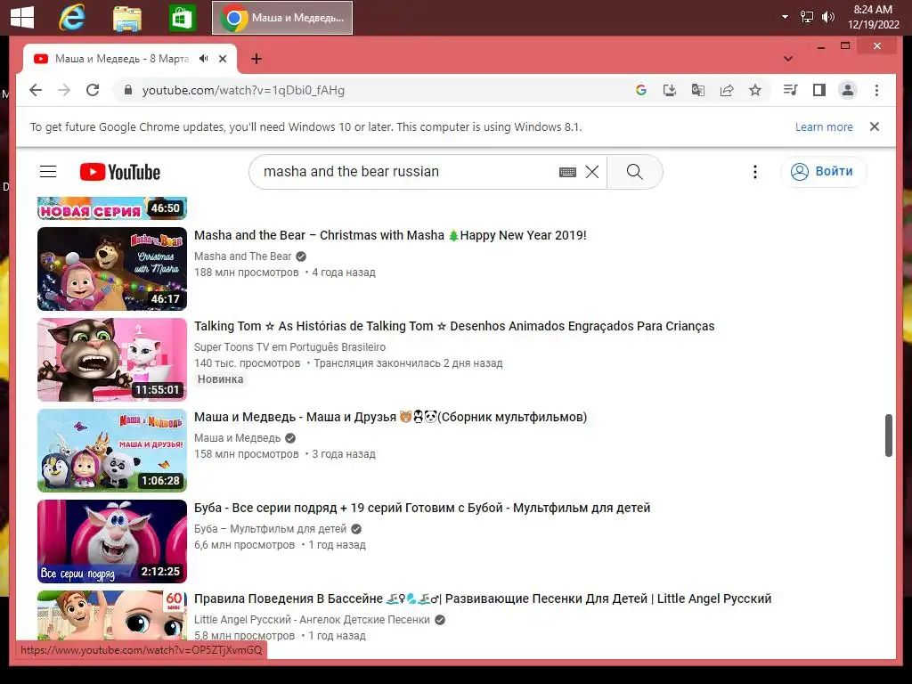Open YouTube settings three-dot menu
Screen dimensions: 912x684
coord(755,172)
